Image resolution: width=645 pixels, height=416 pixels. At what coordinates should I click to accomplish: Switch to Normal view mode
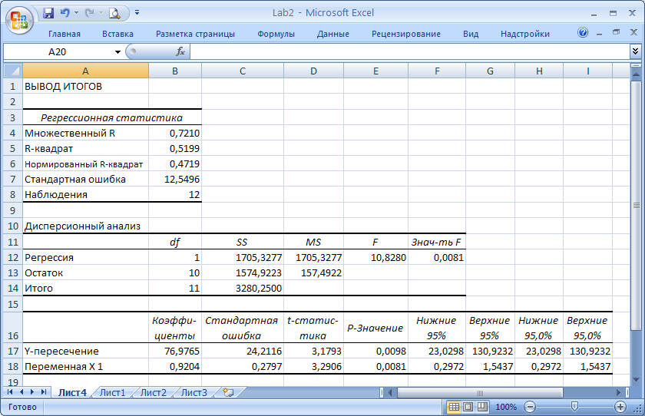(454, 406)
